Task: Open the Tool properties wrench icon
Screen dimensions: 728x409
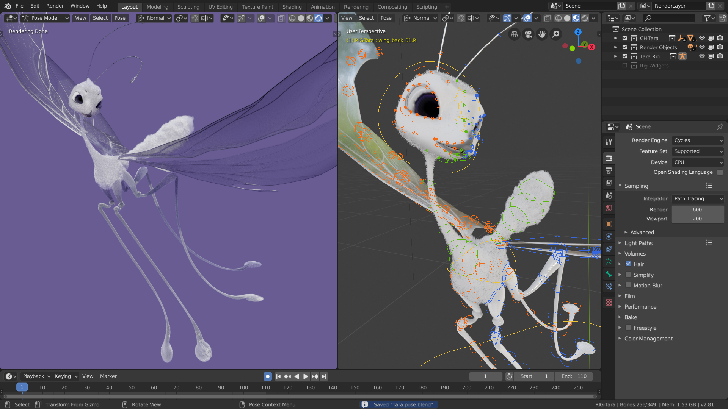Action: click(x=609, y=142)
